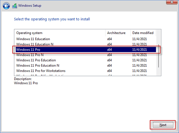Screen dimensions: 179x133
Task: Select Windows 11 Pro for Workstations
Action: click(41, 71)
